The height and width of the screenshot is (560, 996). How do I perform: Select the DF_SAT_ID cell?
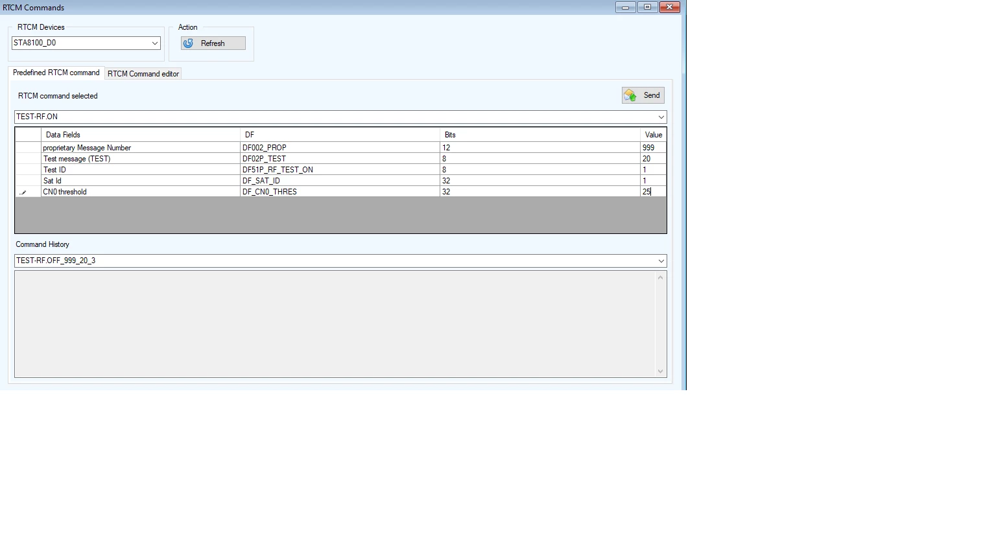(x=340, y=181)
